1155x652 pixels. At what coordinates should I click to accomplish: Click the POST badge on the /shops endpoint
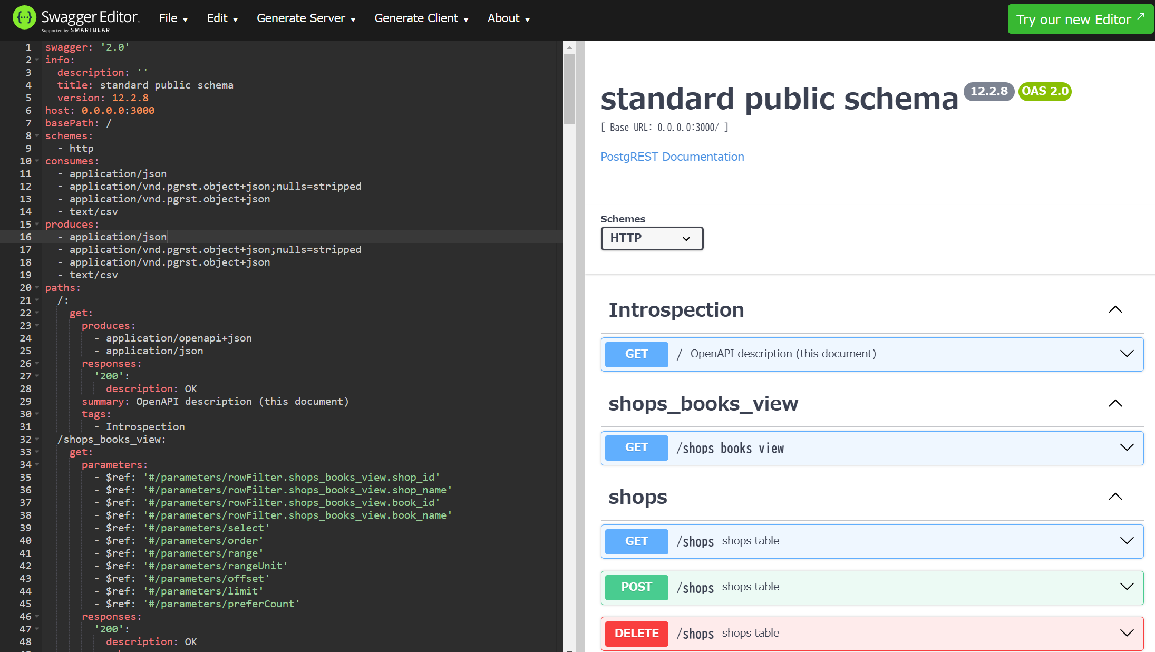point(636,587)
